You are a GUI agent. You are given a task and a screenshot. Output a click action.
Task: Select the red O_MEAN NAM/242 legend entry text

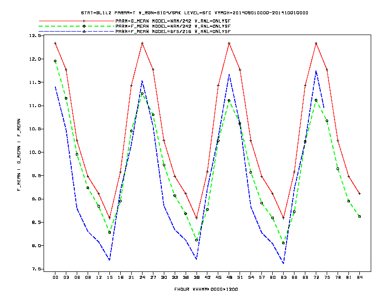[x=173, y=21]
